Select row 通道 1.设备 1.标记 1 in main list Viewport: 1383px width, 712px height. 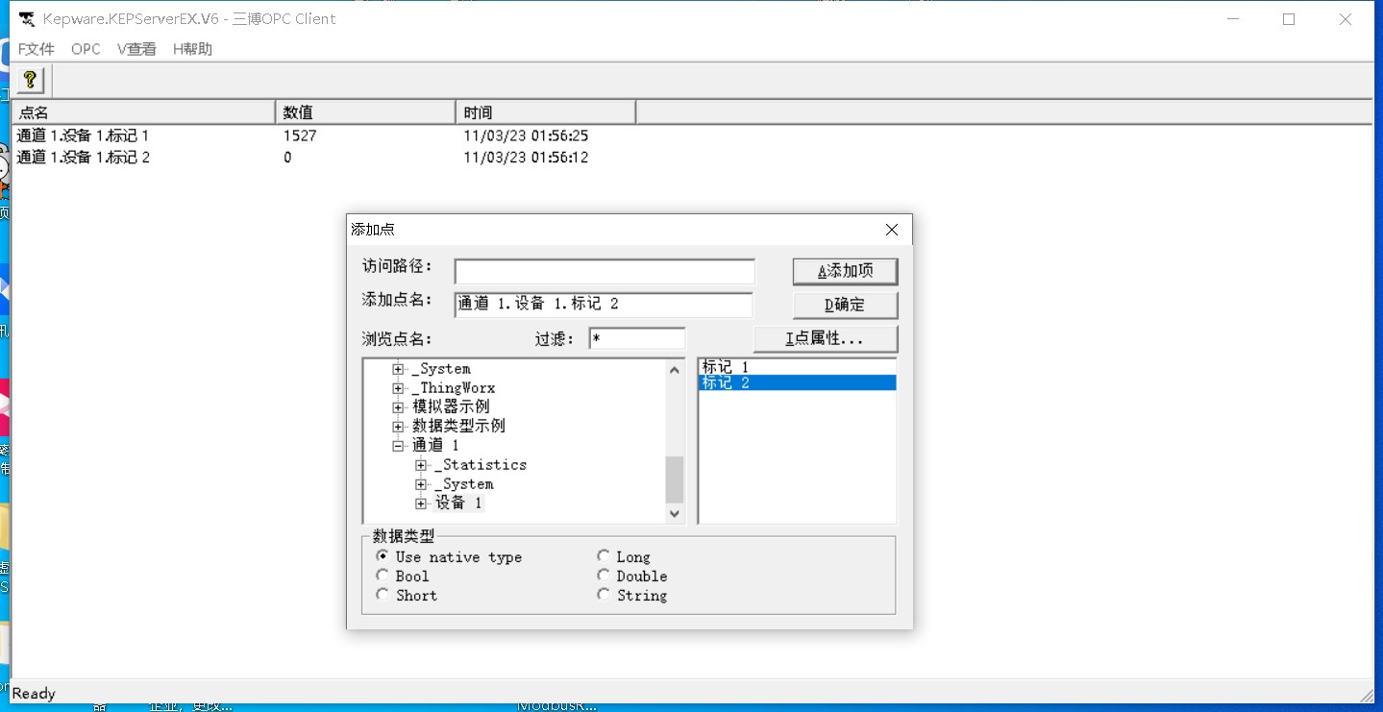(x=84, y=136)
